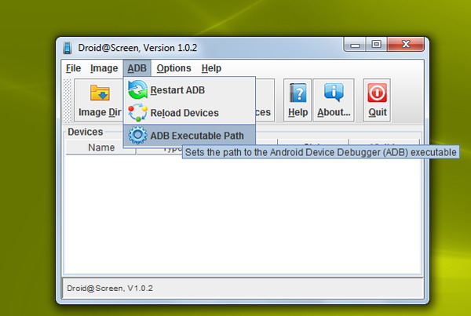Open the Help menu in menu bar
Screen dimensions: 471x316
tap(211, 68)
